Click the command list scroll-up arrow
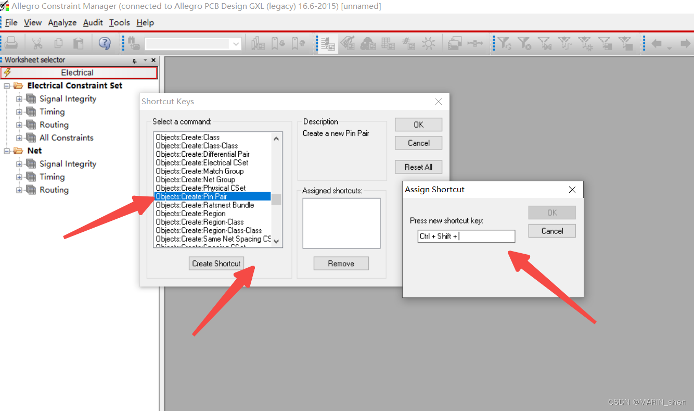 click(276, 138)
